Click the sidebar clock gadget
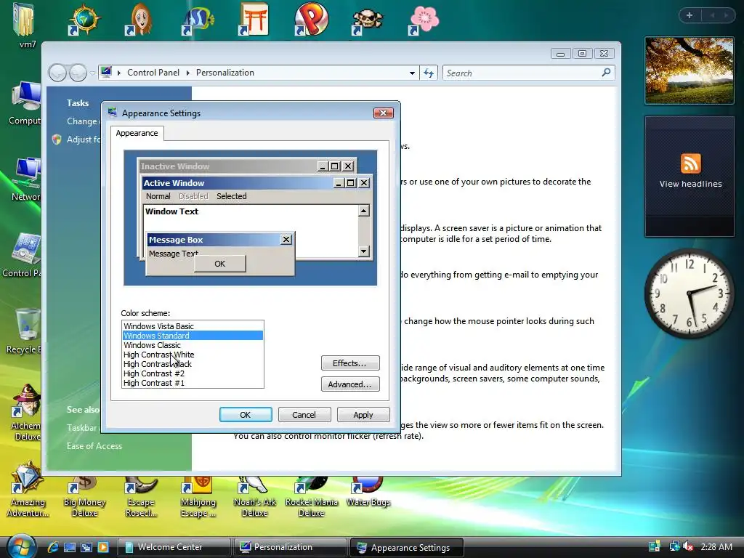Viewport: 744px width, 558px height. [x=690, y=294]
